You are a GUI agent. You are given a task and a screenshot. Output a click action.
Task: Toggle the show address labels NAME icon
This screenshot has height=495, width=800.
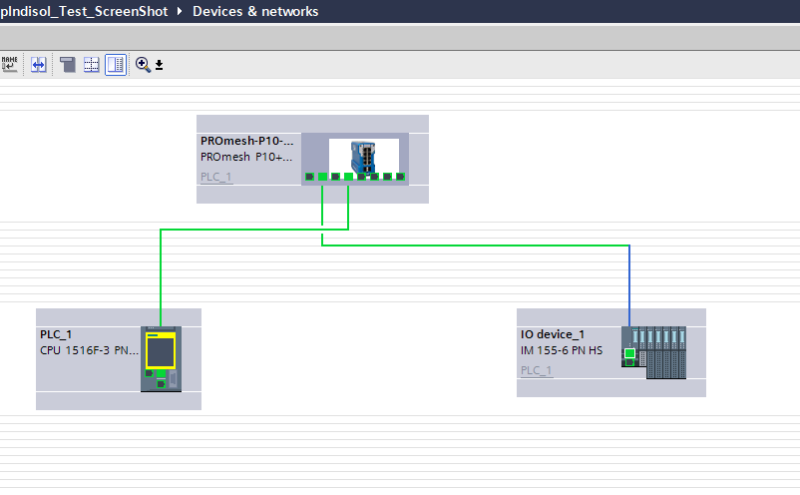point(9,64)
